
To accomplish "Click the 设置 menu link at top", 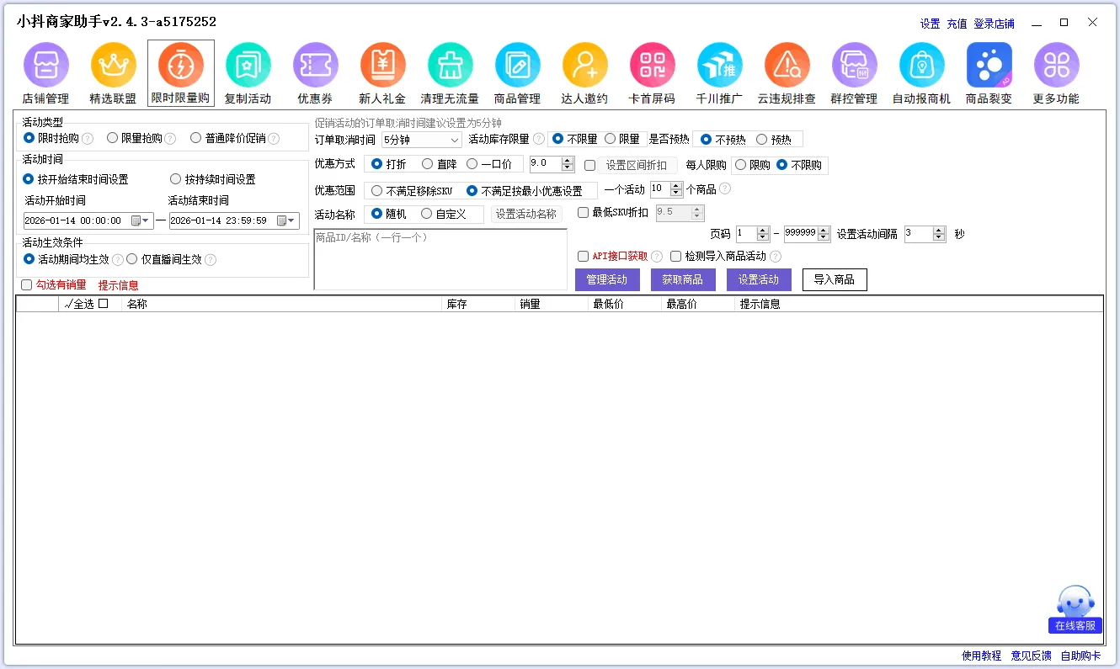I will coord(930,24).
